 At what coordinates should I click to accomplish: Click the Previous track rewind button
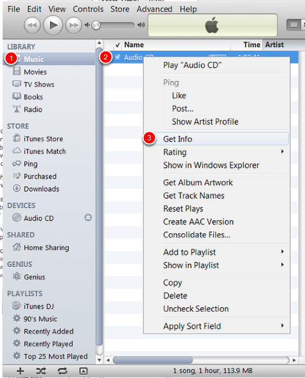click(x=32, y=25)
